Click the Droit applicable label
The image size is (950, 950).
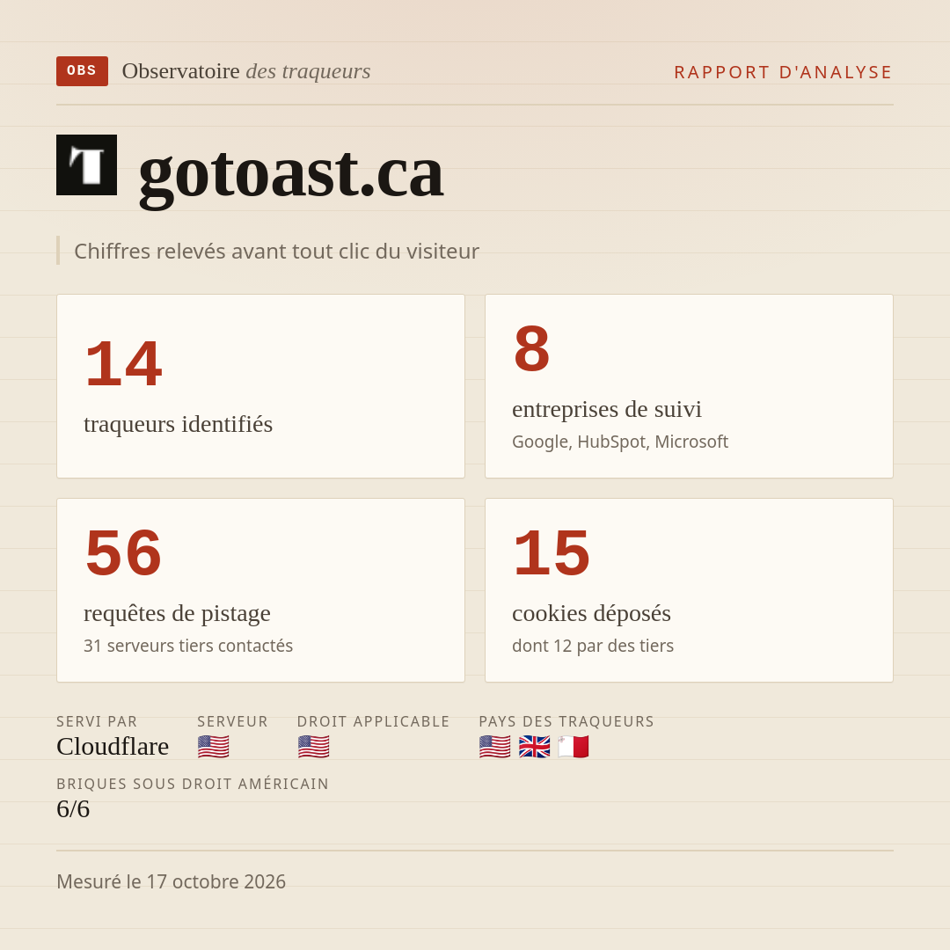[x=373, y=721]
